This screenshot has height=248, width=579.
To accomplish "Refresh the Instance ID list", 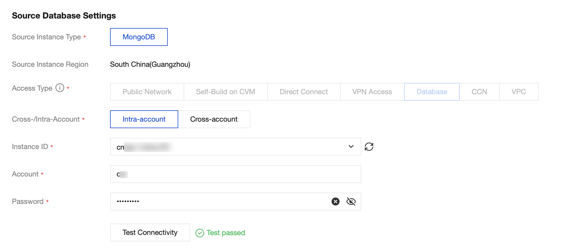I will [369, 147].
